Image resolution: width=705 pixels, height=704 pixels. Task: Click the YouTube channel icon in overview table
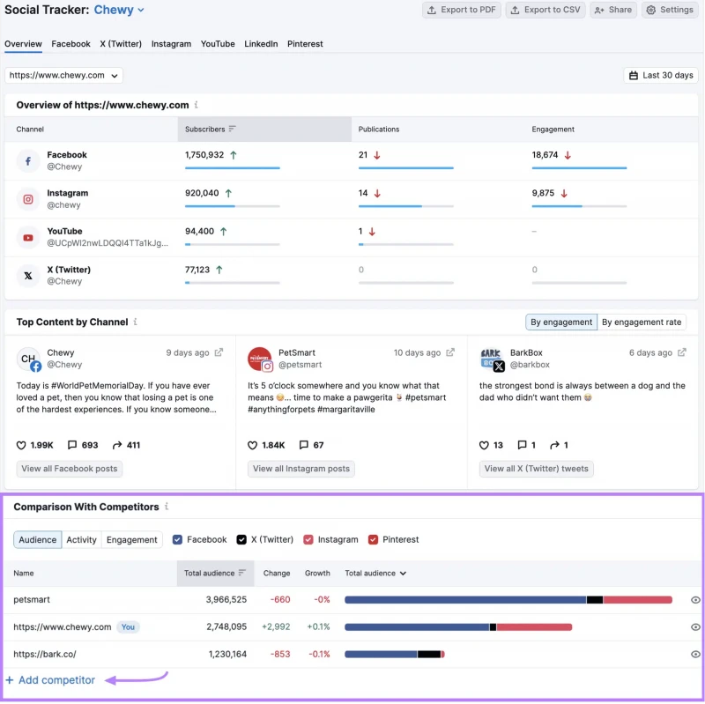[x=28, y=237]
